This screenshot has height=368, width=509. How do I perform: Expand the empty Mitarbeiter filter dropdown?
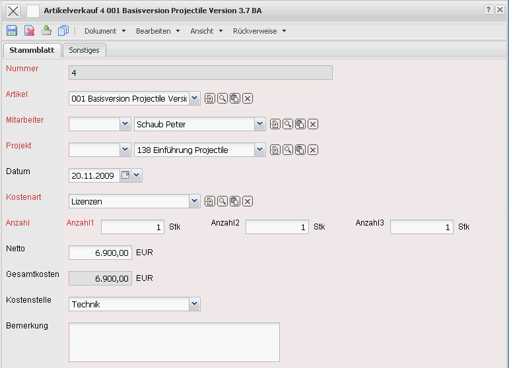point(125,124)
